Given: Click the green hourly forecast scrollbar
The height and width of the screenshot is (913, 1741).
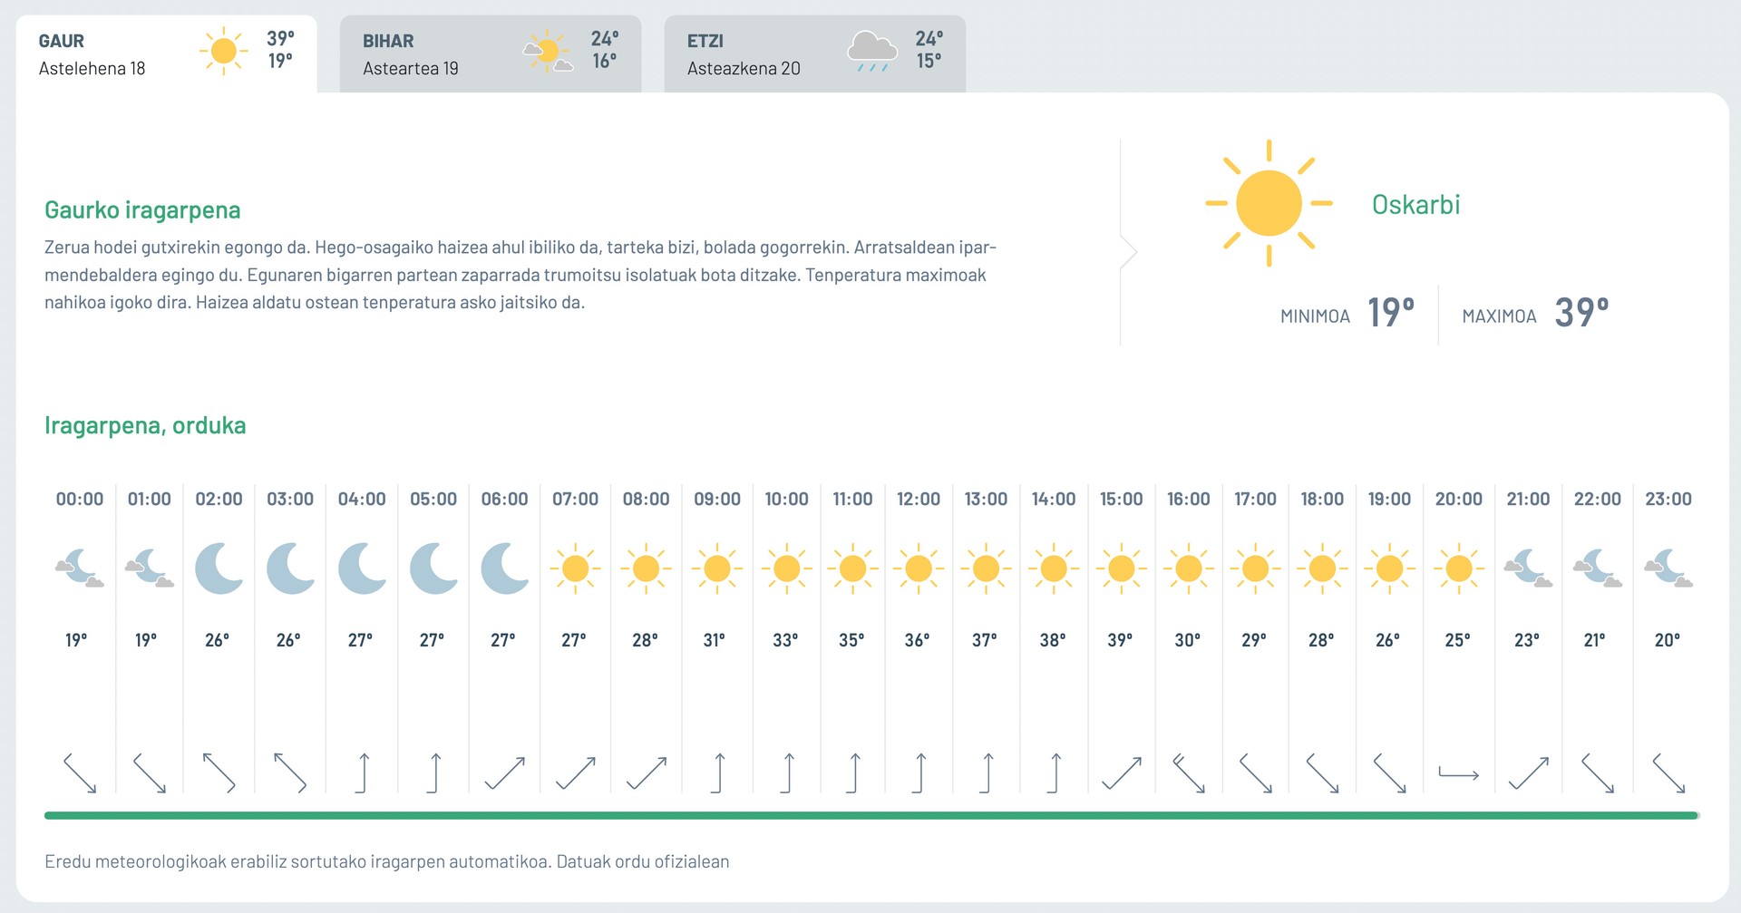Looking at the screenshot, I should pyautogui.click(x=871, y=816).
